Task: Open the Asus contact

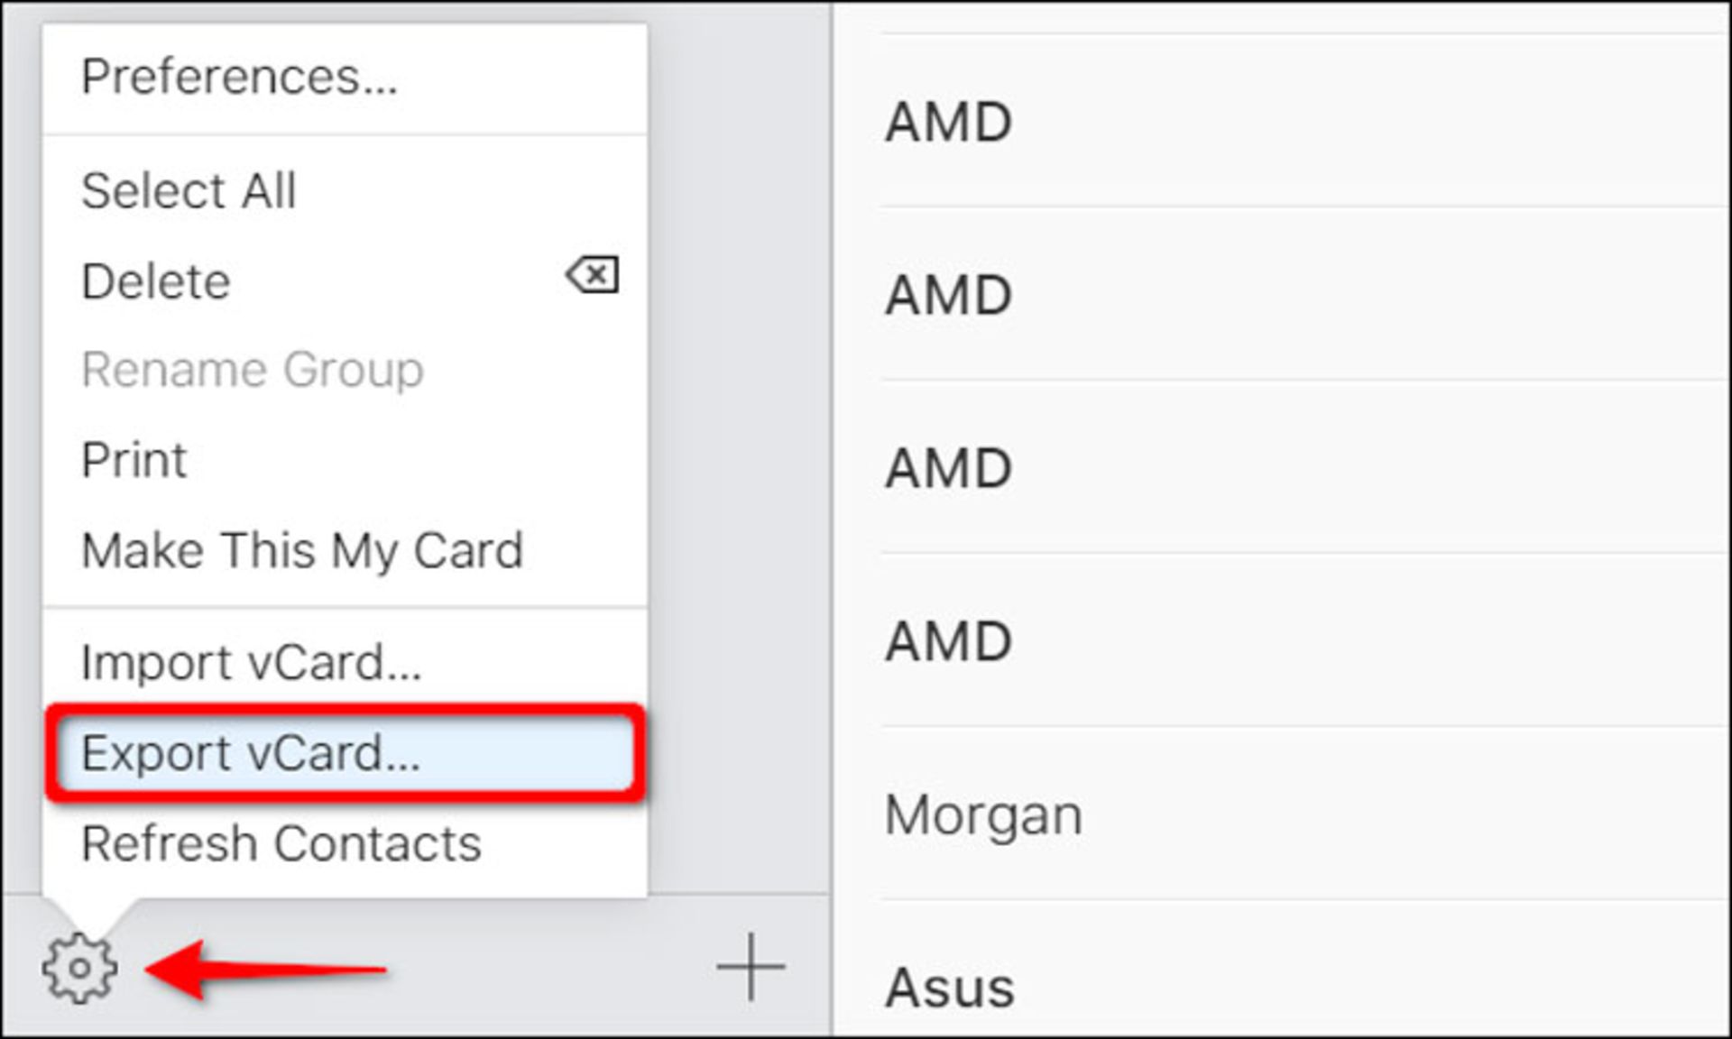Action: pos(950,988)
